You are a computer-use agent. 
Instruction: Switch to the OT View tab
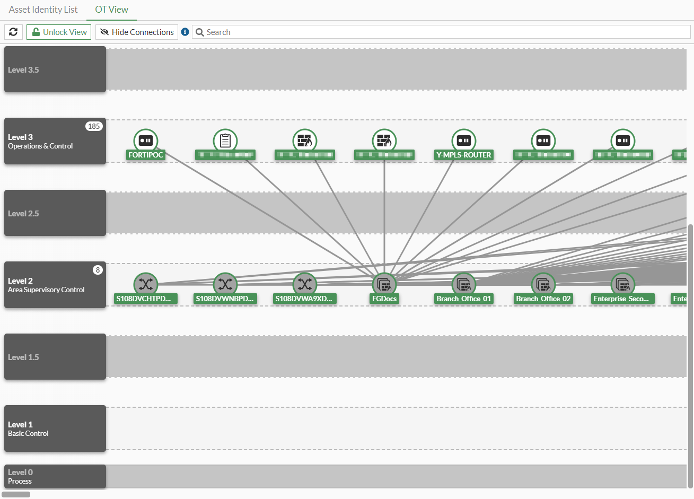click(x=111, y=10)
